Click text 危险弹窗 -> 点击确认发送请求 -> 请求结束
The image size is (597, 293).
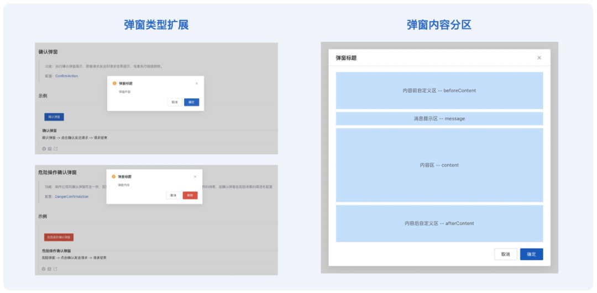(x=74, y=258)
